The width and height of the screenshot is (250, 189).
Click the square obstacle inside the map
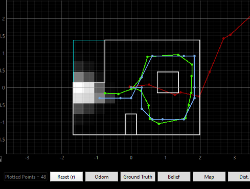168,82
